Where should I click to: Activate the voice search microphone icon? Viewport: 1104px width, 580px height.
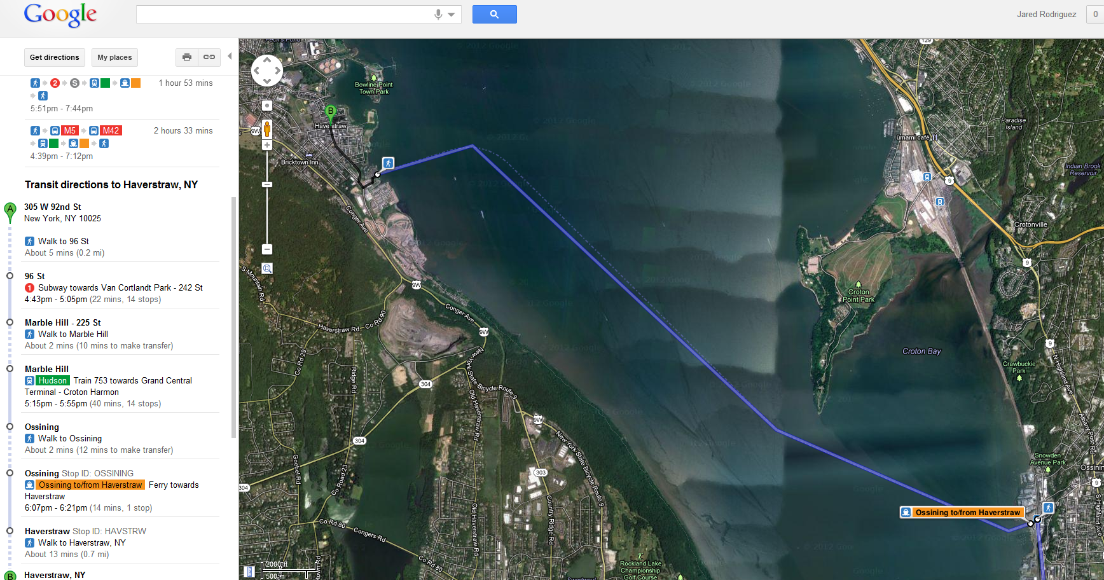click(x=438, y=14)
